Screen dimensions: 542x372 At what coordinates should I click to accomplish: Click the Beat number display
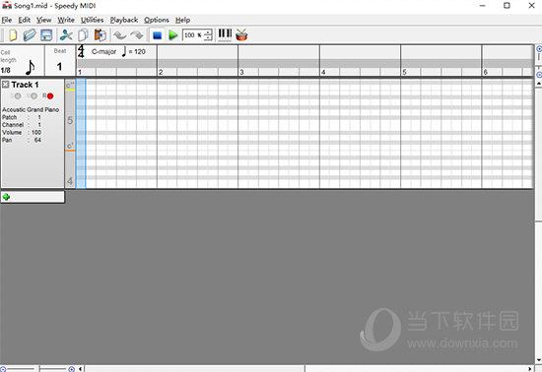pos(59,66)
